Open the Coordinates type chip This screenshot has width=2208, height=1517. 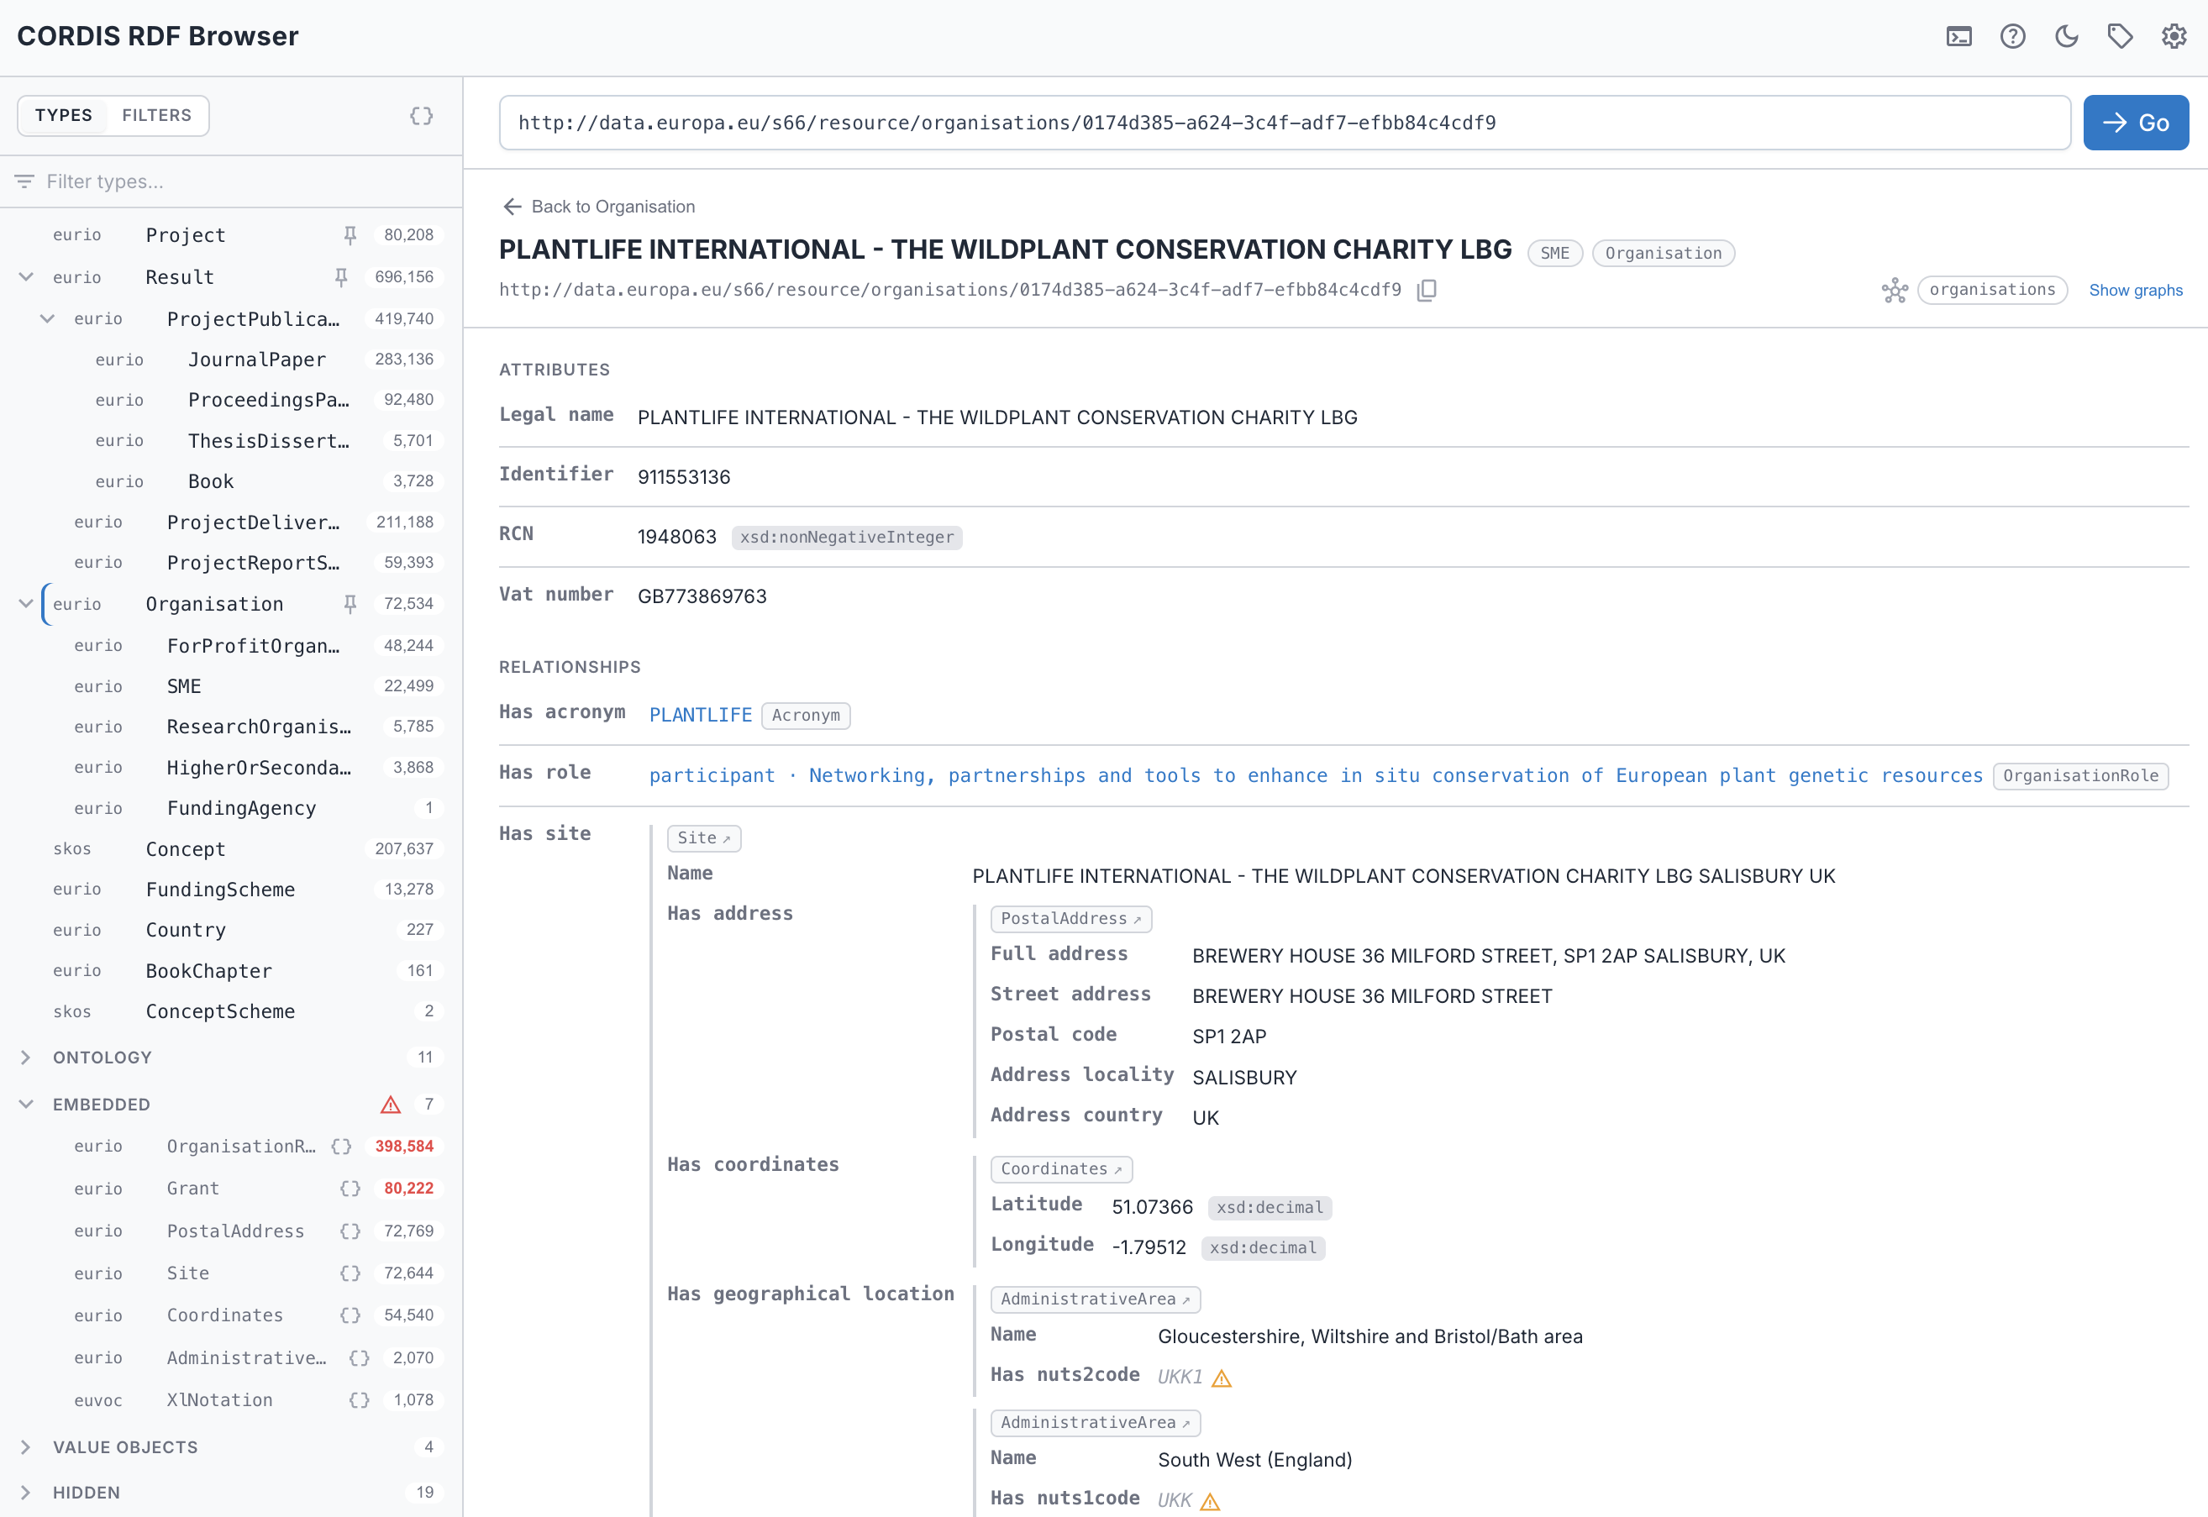point(1061,1169)
